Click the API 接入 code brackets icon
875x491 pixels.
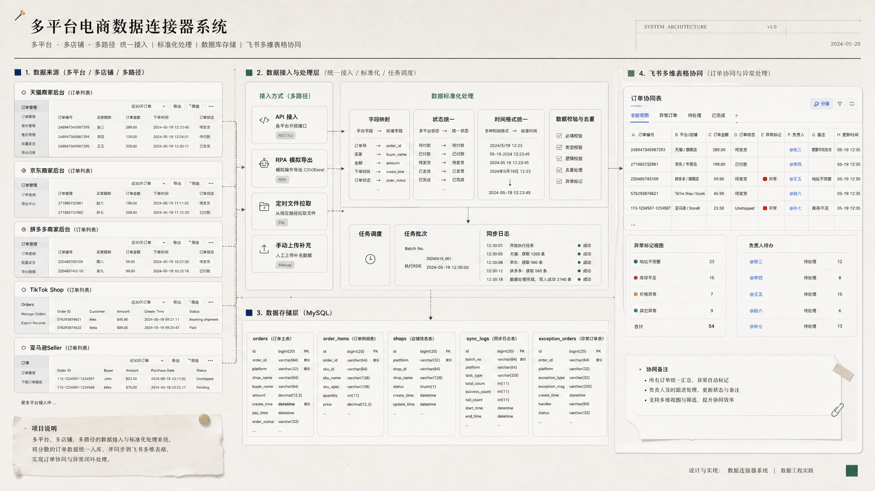pos(264,120)
